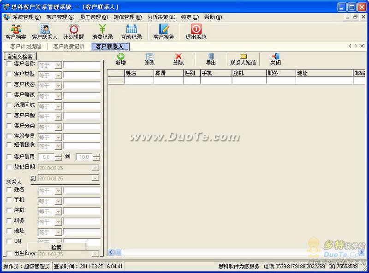Click the 客户接待 toolbar icon
This screenshot has height=273, width=369.
coord(163,31)
